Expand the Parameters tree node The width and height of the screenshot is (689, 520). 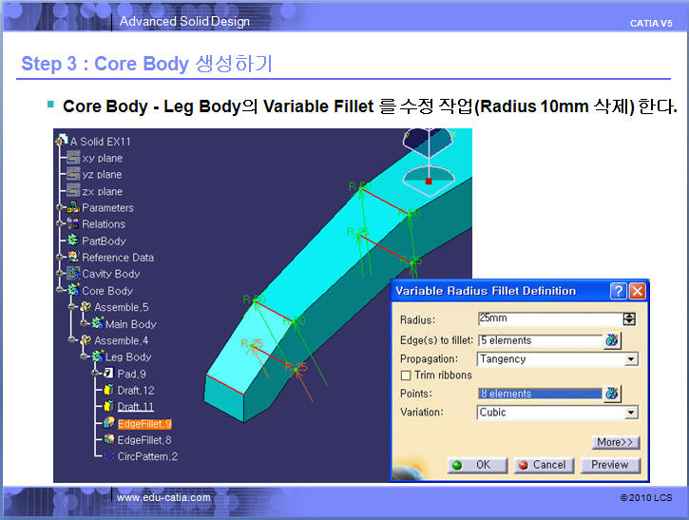coord(61,207)
